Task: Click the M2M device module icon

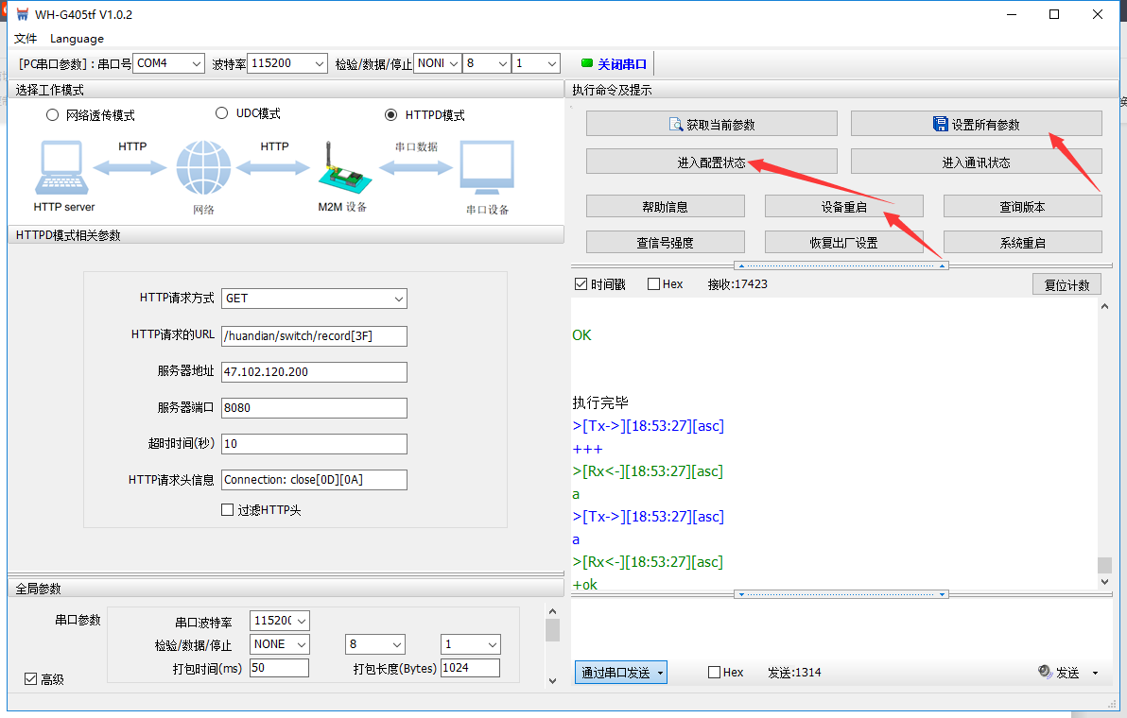Action: pos(341,170)
